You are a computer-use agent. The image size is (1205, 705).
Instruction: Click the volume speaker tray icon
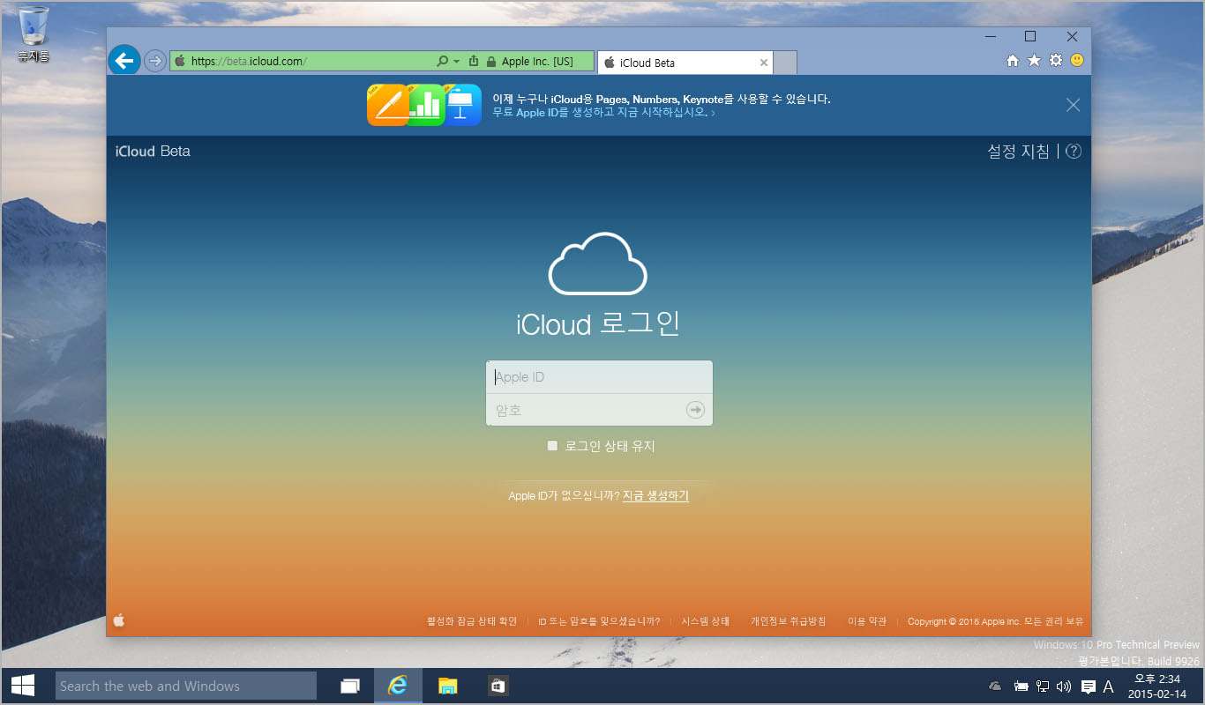pos(1063,686)
